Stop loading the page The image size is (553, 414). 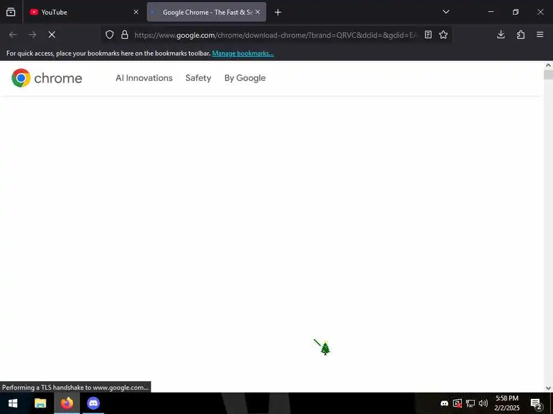point(52,34)
